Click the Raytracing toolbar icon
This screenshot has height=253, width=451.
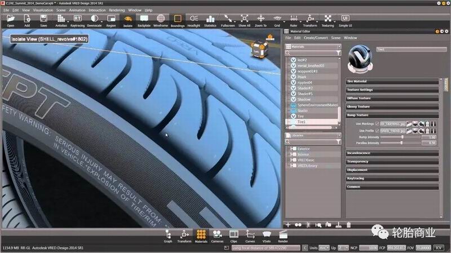[78, 19]
